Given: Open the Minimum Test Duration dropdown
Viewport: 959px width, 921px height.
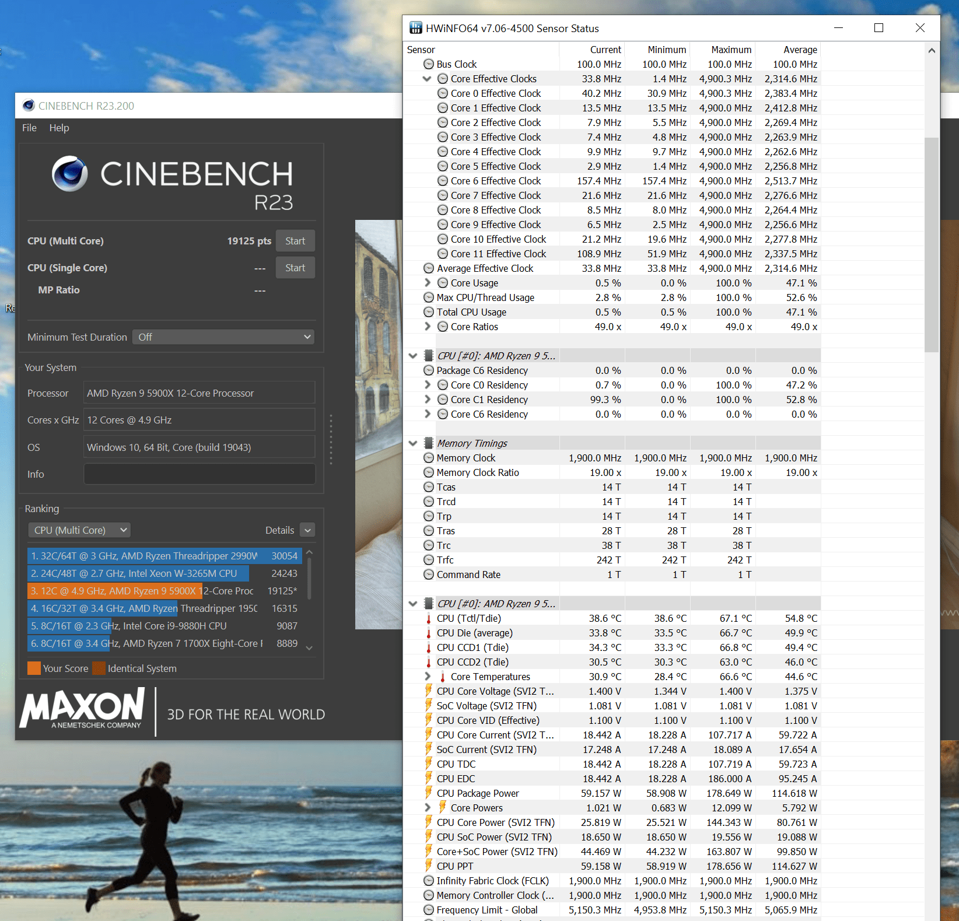Looking at the screenshot, I should tap(223, 337).
